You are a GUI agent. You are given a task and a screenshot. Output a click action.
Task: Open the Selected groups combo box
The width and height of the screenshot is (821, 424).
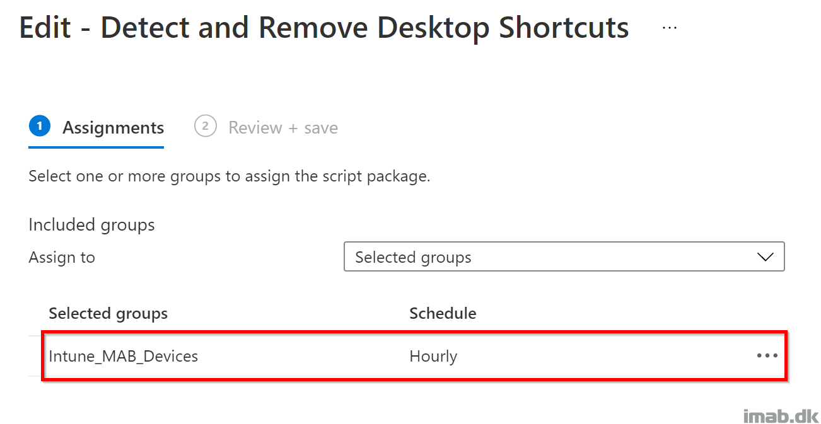point(564,256)
